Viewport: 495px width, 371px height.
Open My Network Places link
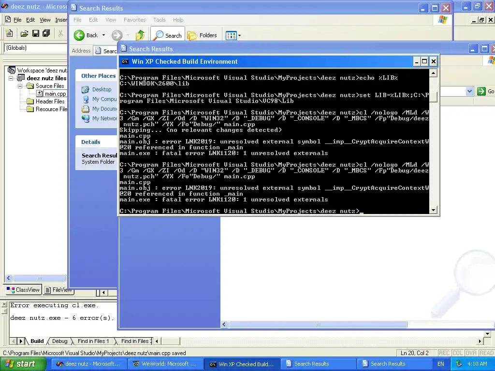click(x=104, y=118)
